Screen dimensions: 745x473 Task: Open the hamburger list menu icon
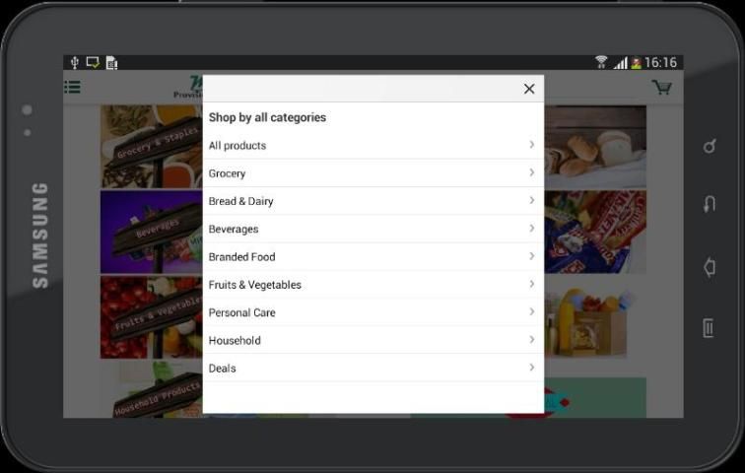(x=73, y=87)
